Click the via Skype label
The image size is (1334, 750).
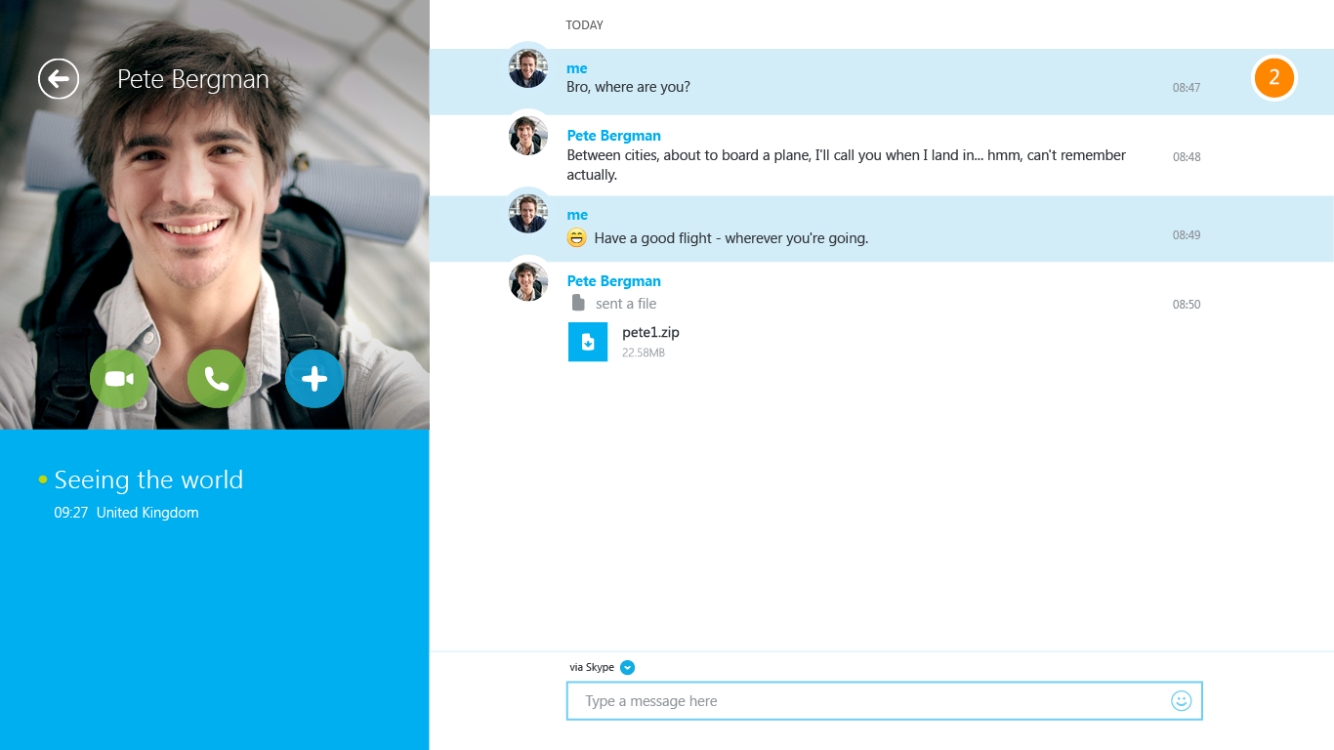click(592, 668)
